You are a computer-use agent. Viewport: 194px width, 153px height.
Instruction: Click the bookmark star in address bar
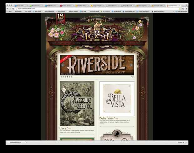[180, 9]
